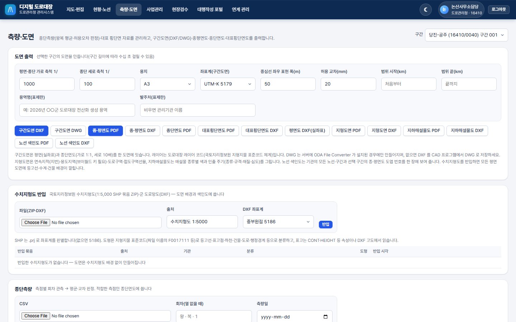516x322 pixels.
Task: Click the 논산사무소담당 user avatar
Action: tap(444, 10)
